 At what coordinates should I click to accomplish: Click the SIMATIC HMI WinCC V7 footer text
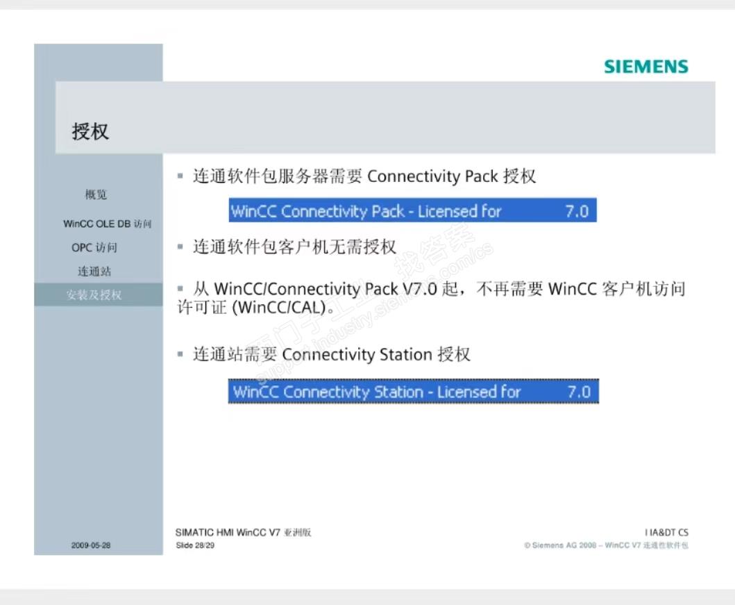coord(244,532)
